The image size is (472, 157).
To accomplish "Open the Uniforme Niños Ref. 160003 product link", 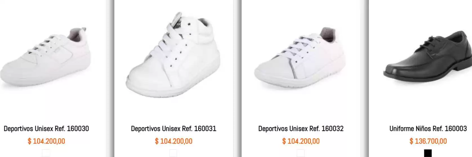I will [x=428, y=129].
